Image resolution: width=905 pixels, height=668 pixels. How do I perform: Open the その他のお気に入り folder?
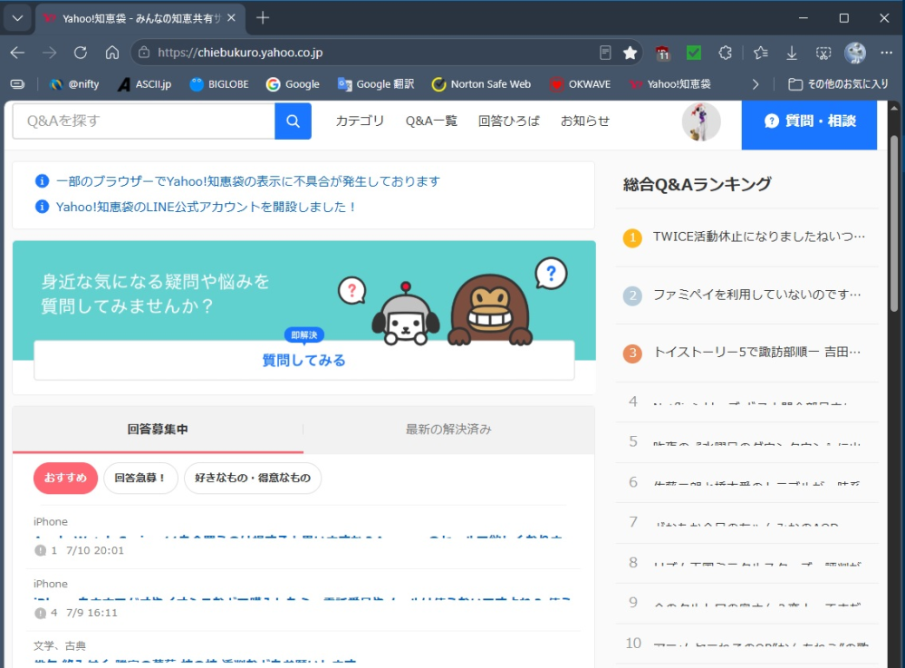point(838,84)
